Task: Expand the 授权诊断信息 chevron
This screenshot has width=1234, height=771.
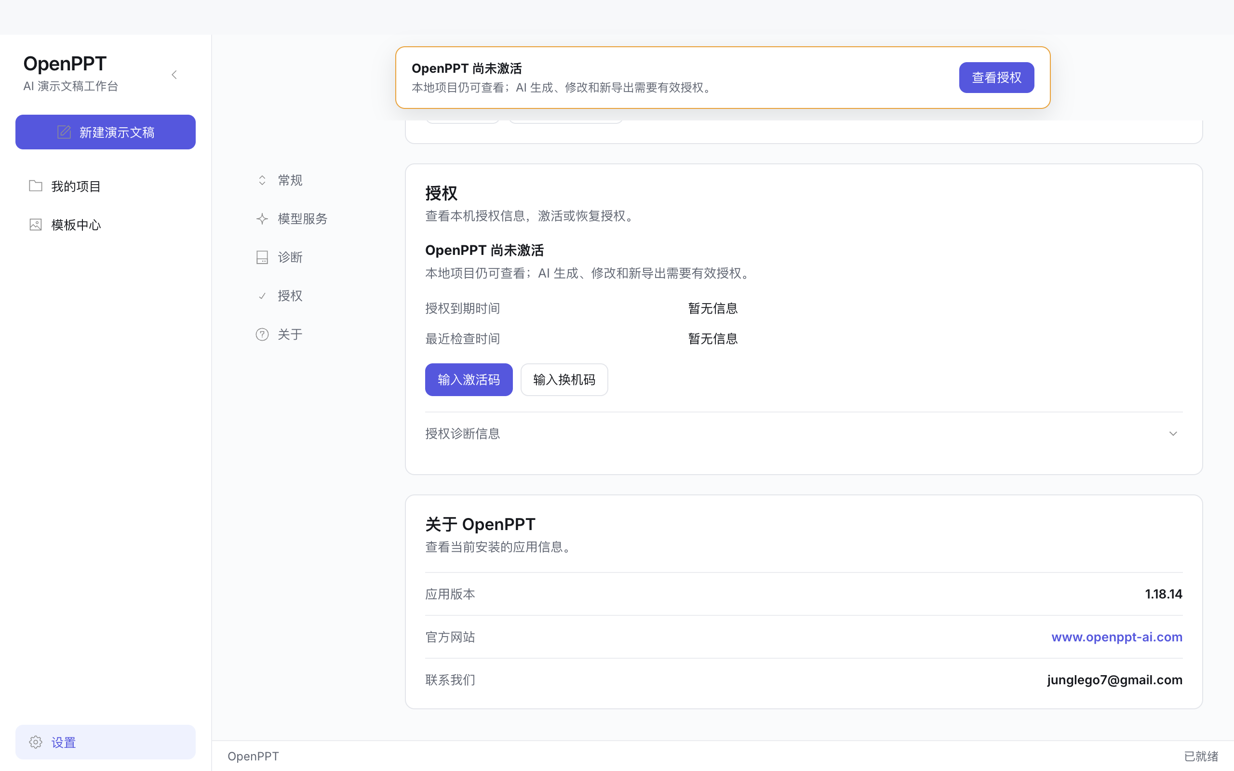Action: [1173, 433]
